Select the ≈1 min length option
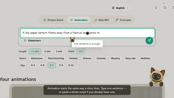This screenshot has width=174, height=98. pyautogui.click(x=35, y=51)
